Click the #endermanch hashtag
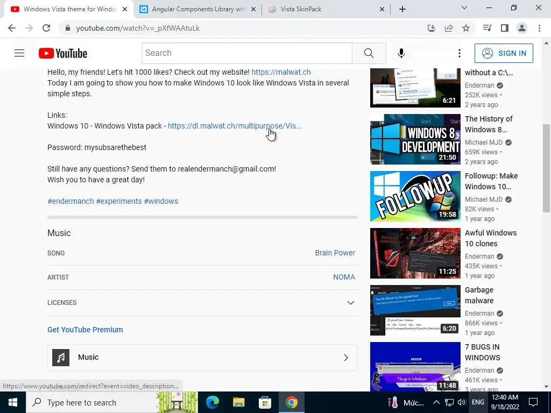Viewport: 551px width, 413px height. tap(70, 201)
